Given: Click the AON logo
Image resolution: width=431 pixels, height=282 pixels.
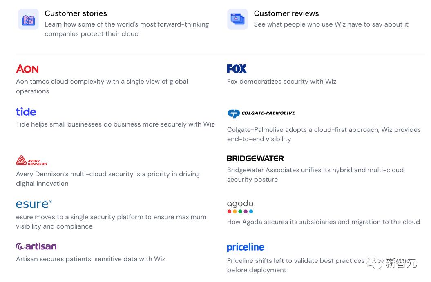Looking at the screenshot, I should click(27, 69).
